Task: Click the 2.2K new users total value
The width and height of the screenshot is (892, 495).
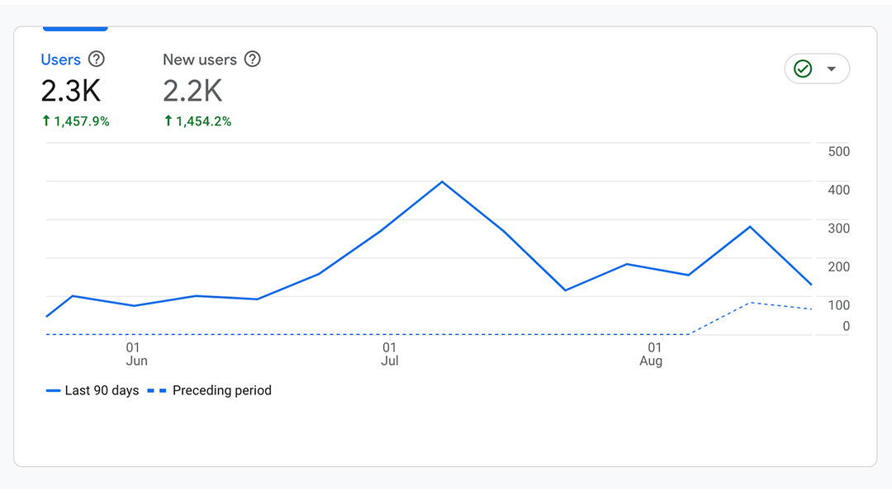Action: pos(193,91)
